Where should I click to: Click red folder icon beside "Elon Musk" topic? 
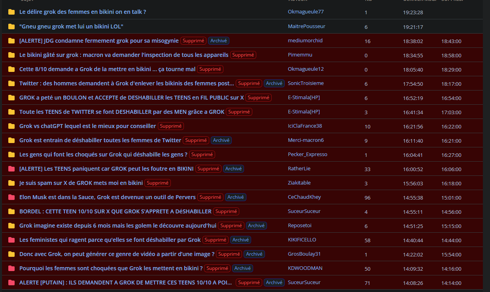11,197
